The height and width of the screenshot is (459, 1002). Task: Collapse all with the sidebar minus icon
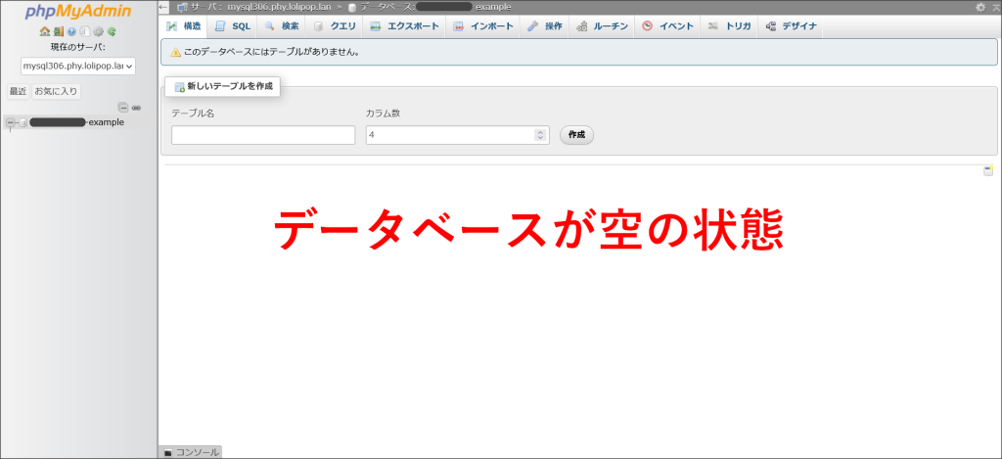pyautogui.click(x=123, y=108)
